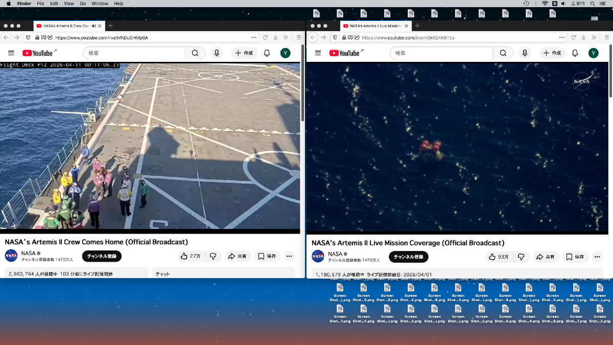This screenshot has height=345, width=613.
Task: Open Y account avatar in right window
Action: tap(593, 53)
